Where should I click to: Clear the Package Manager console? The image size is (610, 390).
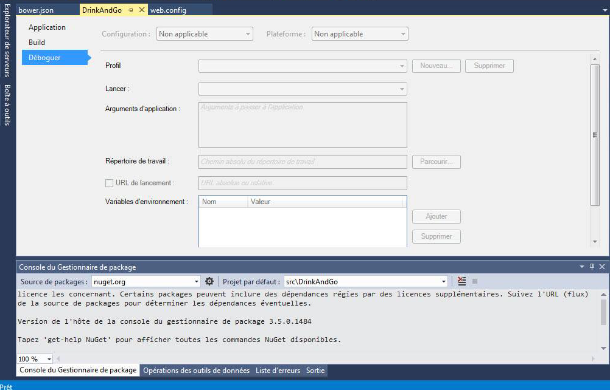tap(462, 281)
